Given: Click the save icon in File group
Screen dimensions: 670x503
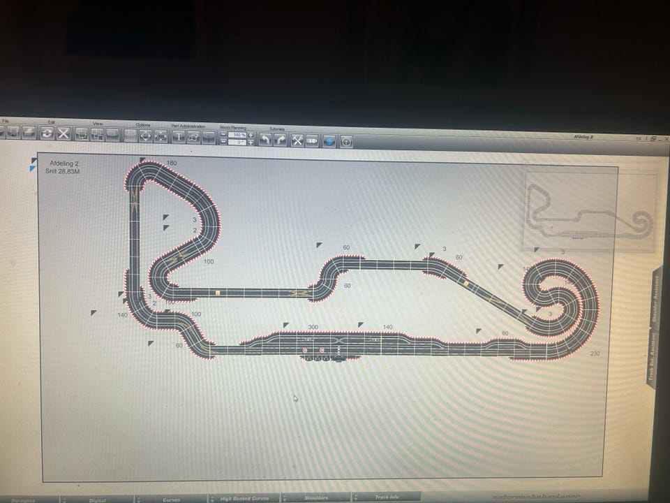Looking at the screenshot, I should pyautogui.click(x=13, y=132).
